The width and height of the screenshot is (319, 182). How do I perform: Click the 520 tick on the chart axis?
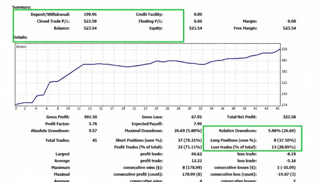[x=284, y=49]
